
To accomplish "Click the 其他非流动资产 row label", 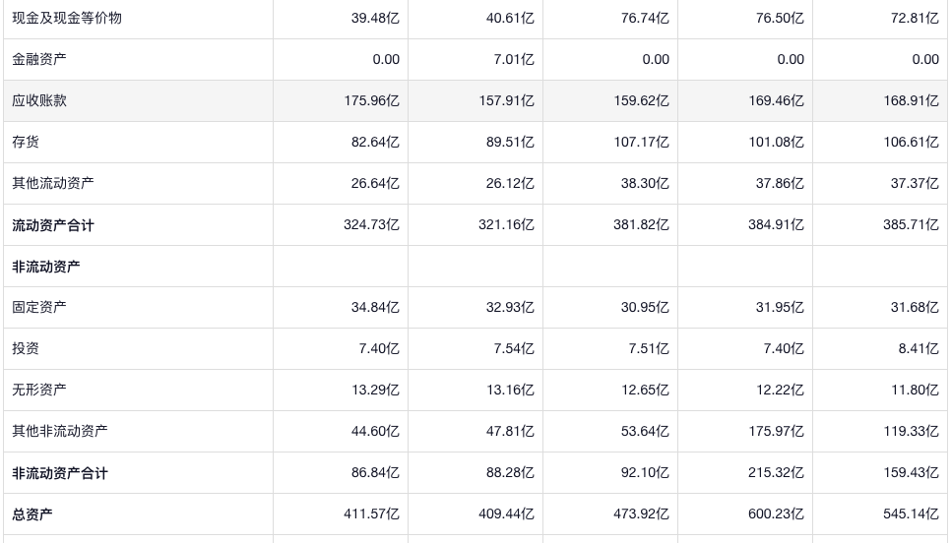I will (x=60, y=431).
